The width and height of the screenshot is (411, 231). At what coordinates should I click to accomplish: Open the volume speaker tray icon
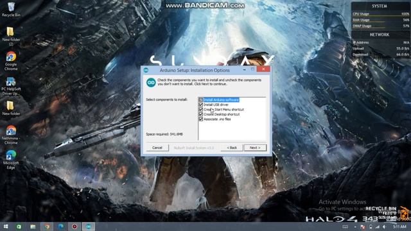(x=385, y=227)
